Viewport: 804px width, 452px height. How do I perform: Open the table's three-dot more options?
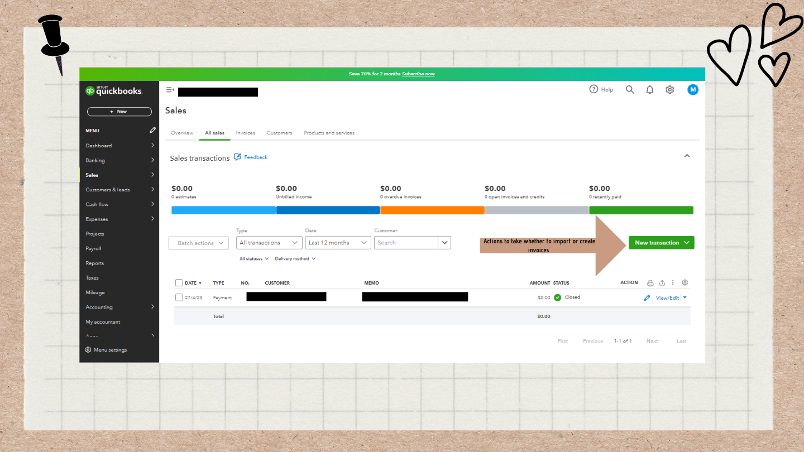673,283
